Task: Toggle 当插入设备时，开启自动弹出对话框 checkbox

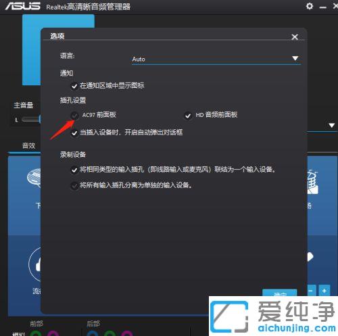Action: (x=74, y=133)
